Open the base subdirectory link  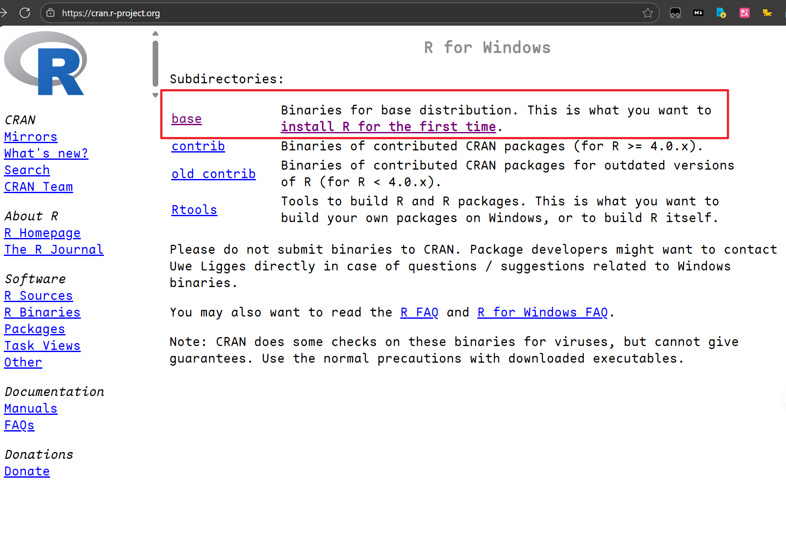tap(186, 119)
